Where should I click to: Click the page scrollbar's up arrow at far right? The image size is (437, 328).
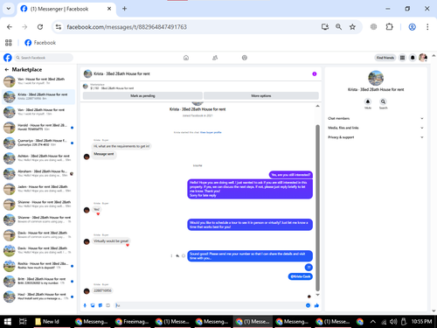coord(434,55)
